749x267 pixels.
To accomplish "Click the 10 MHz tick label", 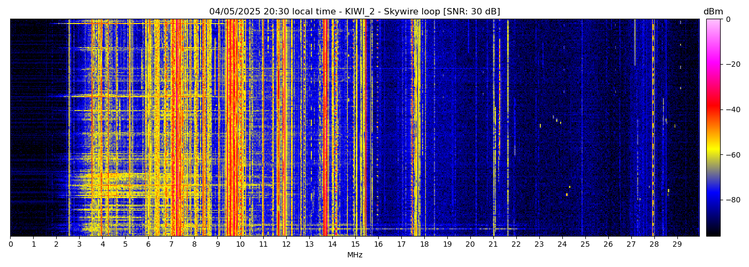I will [x=240, y=244].
